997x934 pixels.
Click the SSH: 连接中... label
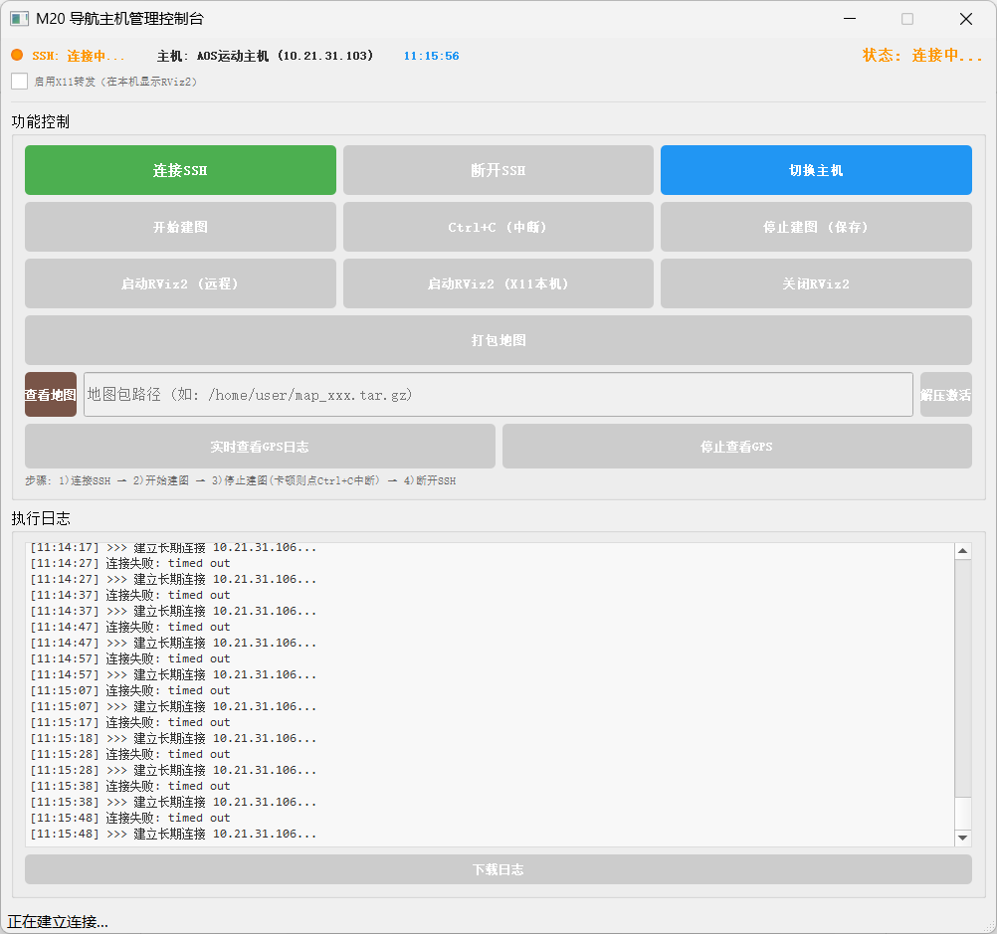coord(79,56)
